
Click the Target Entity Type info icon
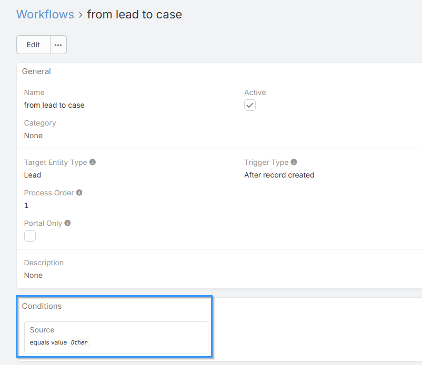93,162
